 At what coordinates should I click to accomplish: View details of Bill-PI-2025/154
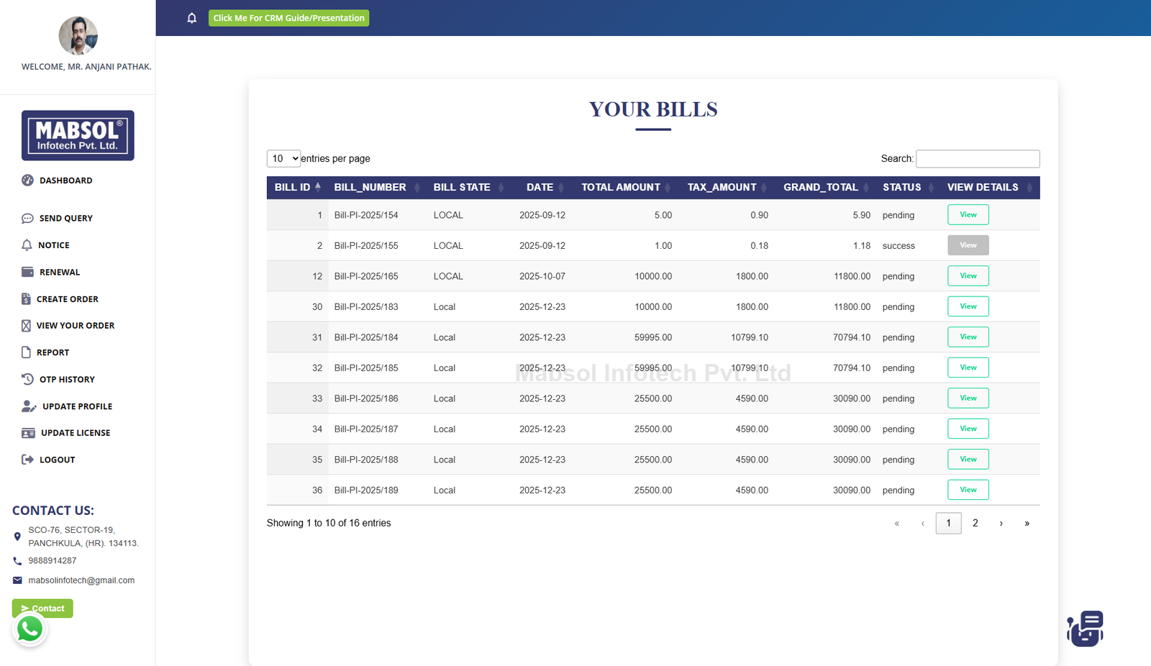point(968,215)
